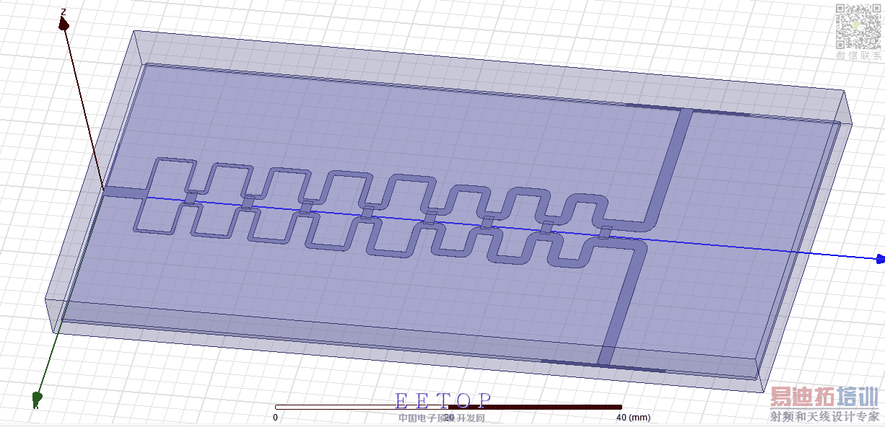This screenshot has height=427, width=885.
Task: Click the green axis arrowhead at bottom left
Action: [x=36, y=398]
